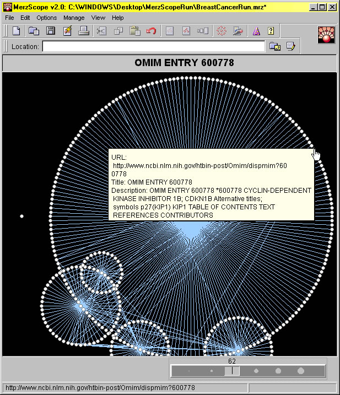340x395 pixels.
Task: Click the zoom slider handle at 62
Action: 232,371
